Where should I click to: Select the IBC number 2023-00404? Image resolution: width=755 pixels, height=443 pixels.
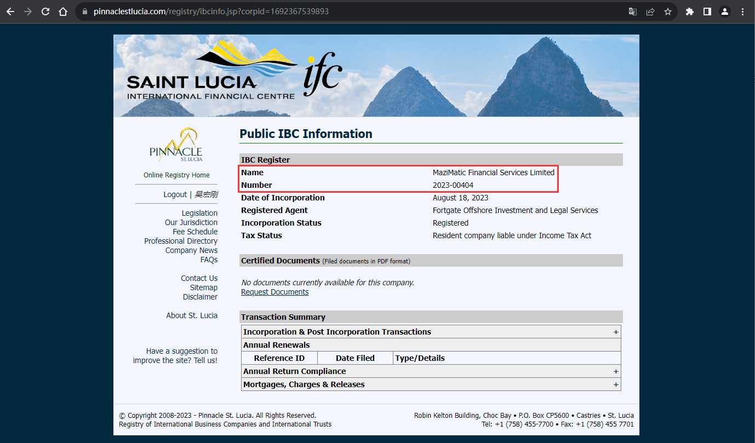[x=453, y=185]
